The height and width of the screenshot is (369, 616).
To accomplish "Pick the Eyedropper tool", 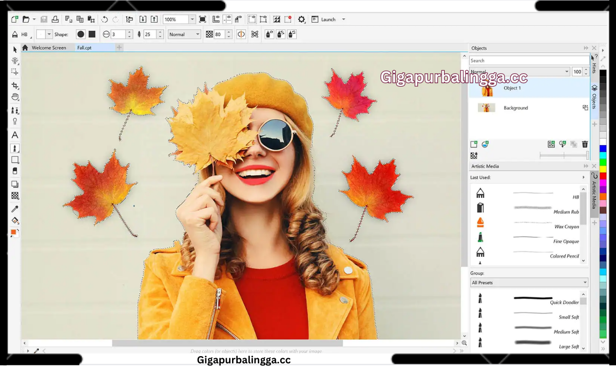I will (15, 209).
